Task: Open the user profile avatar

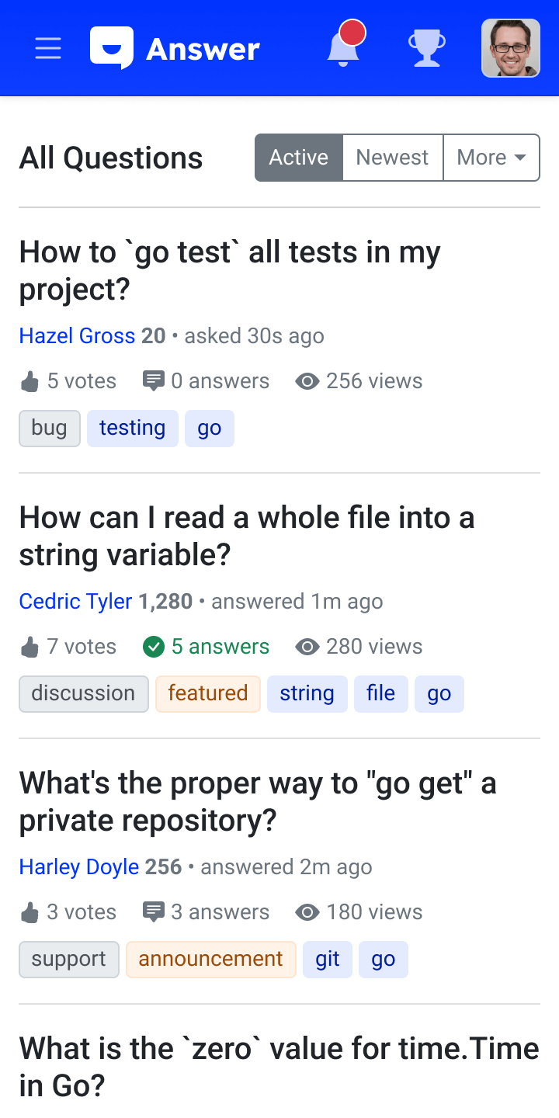Action: click(x=510, y=48)
